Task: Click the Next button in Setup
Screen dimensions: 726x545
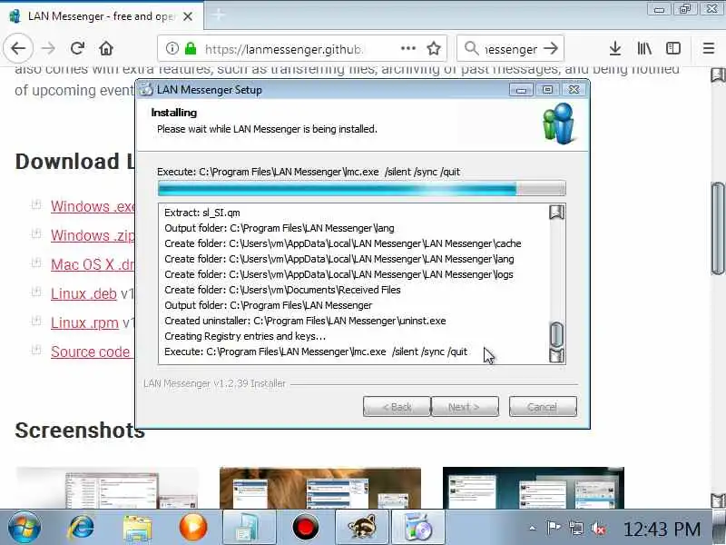Action: [x=465, y=407]
